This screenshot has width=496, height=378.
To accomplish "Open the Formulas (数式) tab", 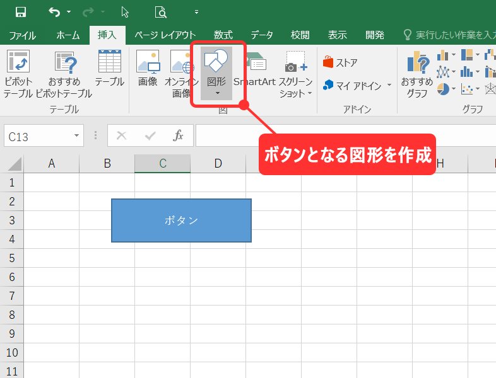I will click(x=223, y=35).
